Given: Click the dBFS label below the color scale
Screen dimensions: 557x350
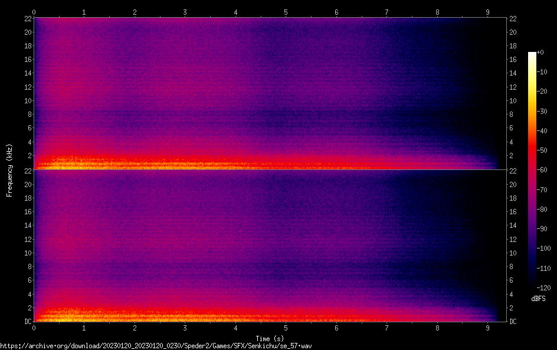Looking at the screenshot, I should pyautogui.click(x=538, y=299).
